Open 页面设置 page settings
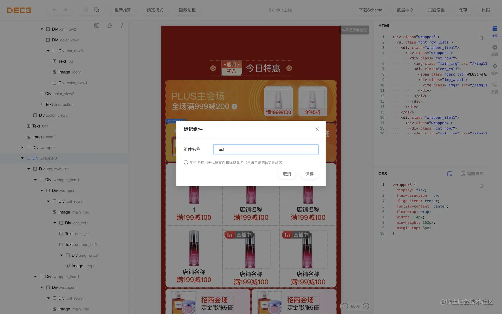 pos(436,10)
